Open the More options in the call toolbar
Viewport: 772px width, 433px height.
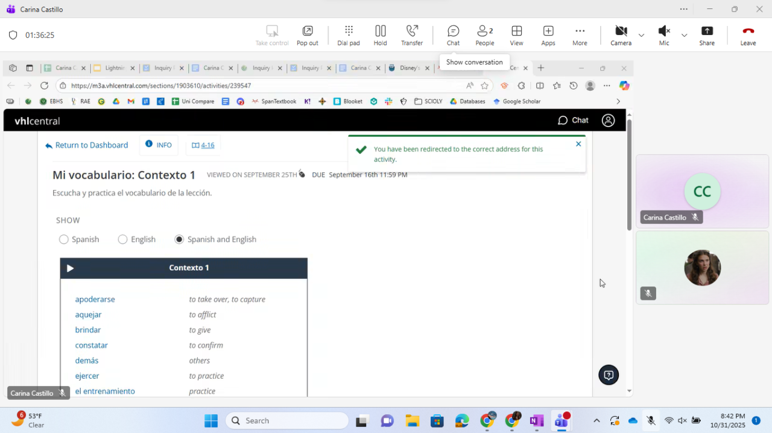580,35
